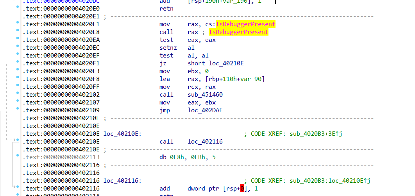Jump to loc_402DAF from the jmp operand

tap(205, 110)
